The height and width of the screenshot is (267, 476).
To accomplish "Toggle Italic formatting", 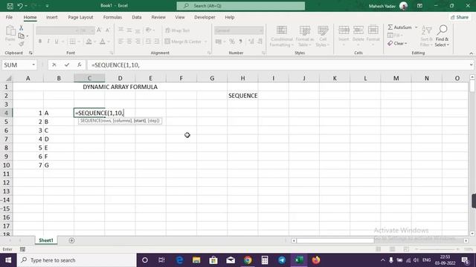I will pyautogui.click(x=48, y=42).
